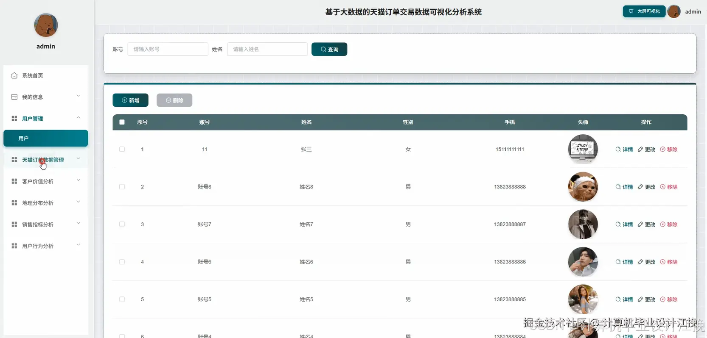The height and width of the screenshot is (338, 707).
Task: Click the 手机 column header
Action: (510, 122)
